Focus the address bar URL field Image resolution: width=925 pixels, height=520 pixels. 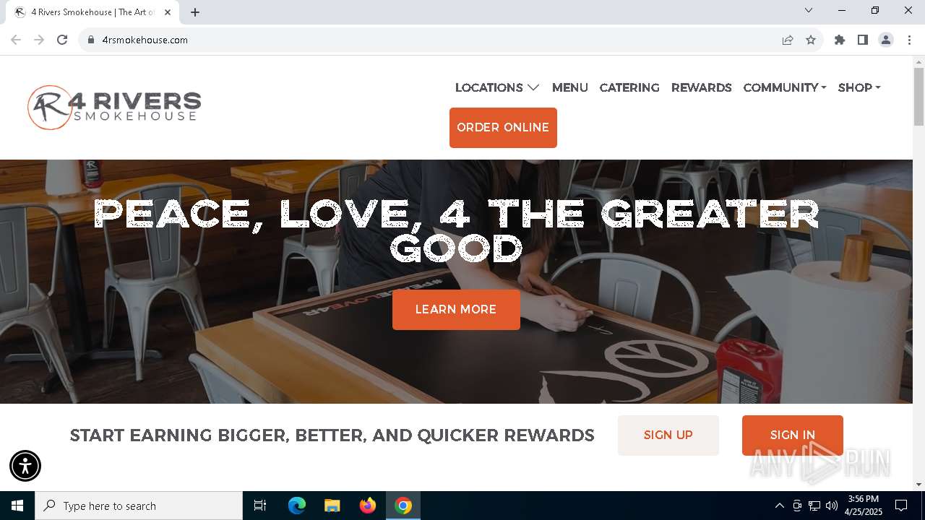pos(434,40)
